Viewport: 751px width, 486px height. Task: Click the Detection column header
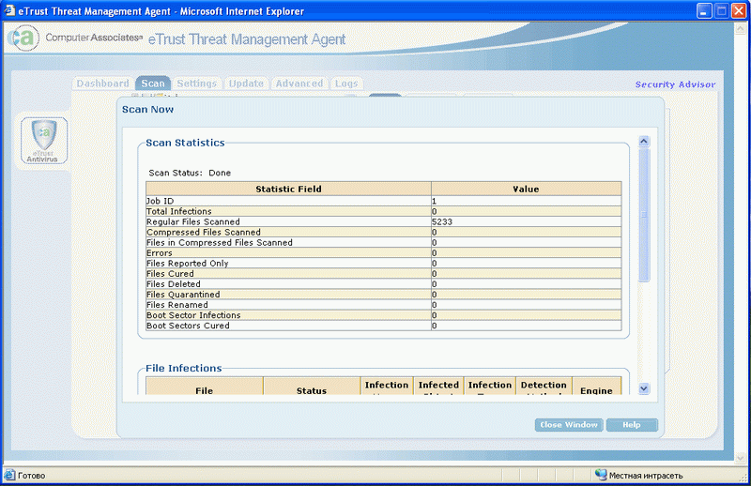(x=544, y=386)
